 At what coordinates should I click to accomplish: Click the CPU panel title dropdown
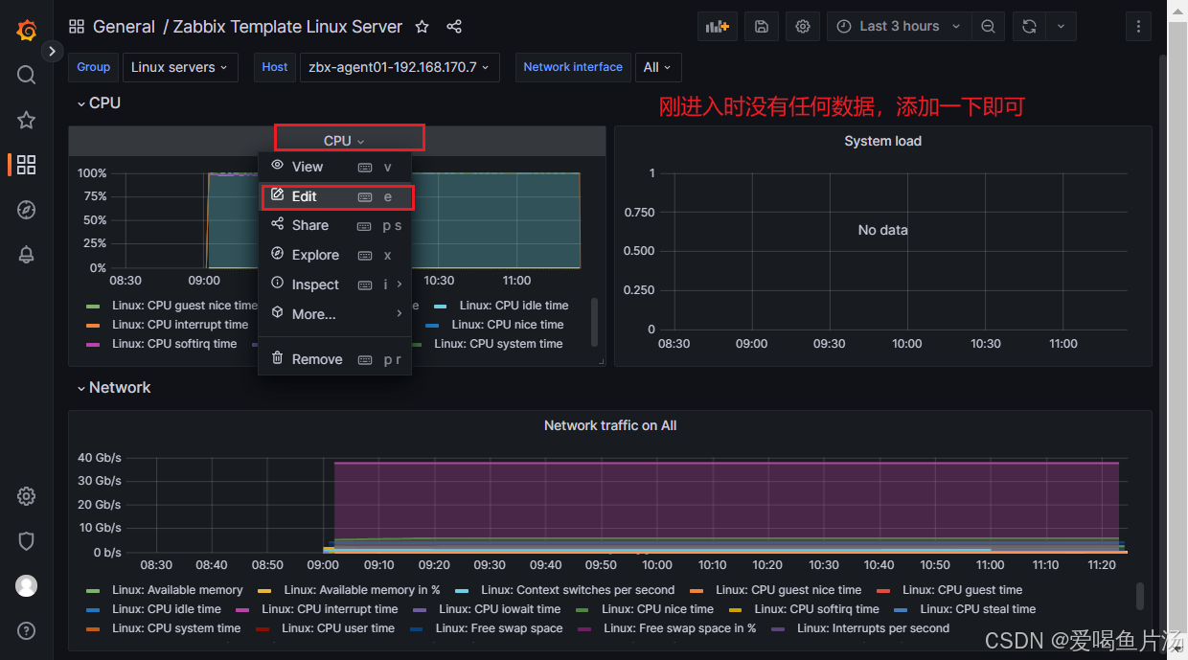click(x=344, y=141)
